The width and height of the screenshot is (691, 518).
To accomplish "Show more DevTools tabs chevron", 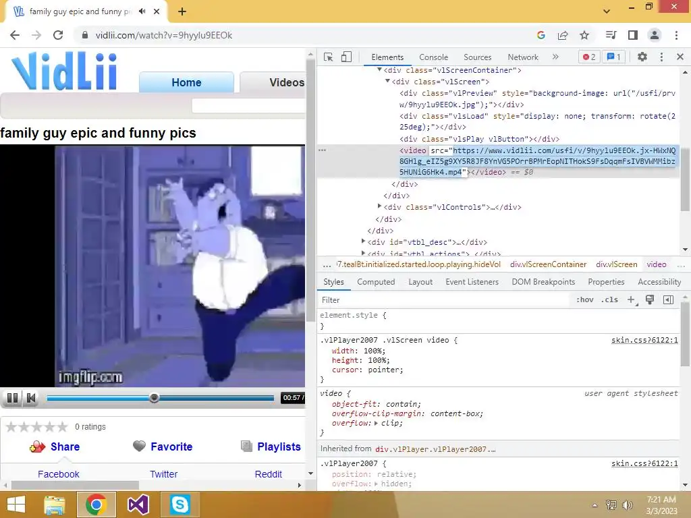I will (x=556, y=57).
